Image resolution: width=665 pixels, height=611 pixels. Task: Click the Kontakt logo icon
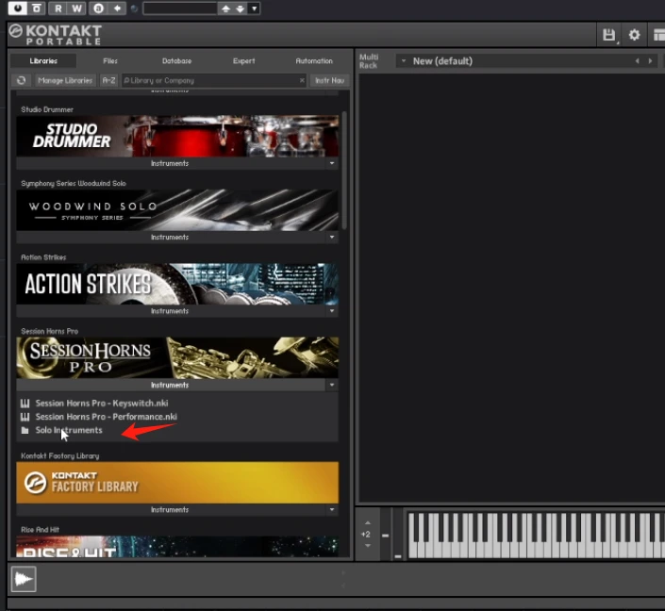[x=16, y=31]
